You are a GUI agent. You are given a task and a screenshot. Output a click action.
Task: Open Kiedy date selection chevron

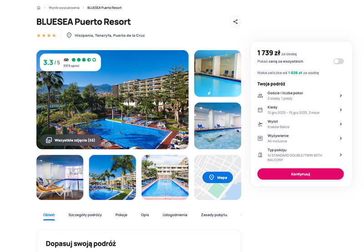pos(341,110)
